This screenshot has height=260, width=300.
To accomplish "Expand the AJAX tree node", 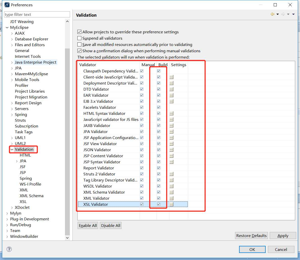I will click(12, 33).
